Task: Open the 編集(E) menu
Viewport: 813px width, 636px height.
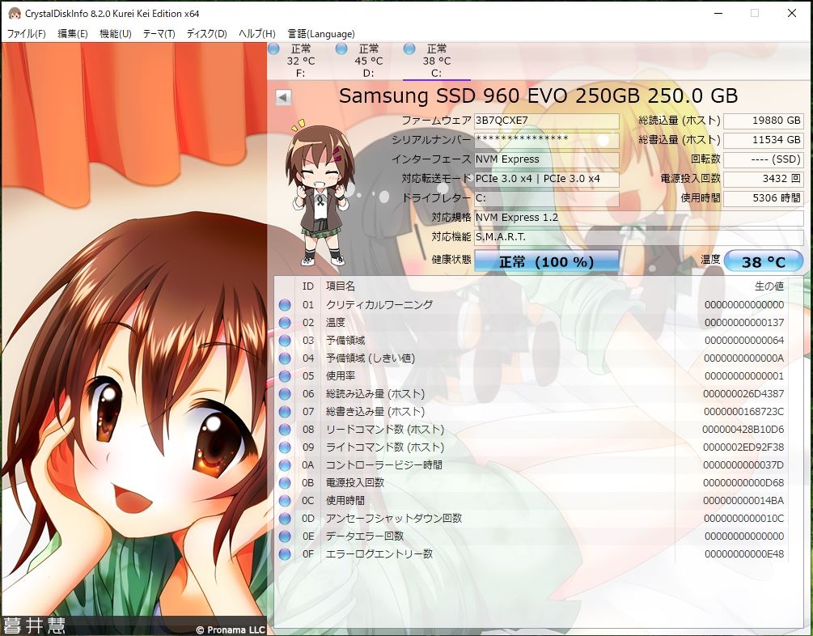Action: click(x=73, y=34)
